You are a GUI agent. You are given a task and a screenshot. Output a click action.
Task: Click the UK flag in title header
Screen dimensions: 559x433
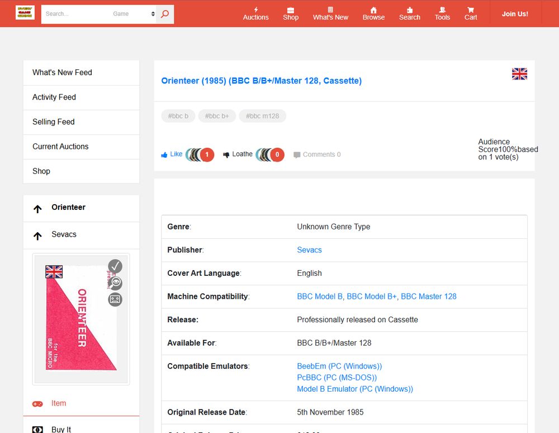[x=519, y=74]
